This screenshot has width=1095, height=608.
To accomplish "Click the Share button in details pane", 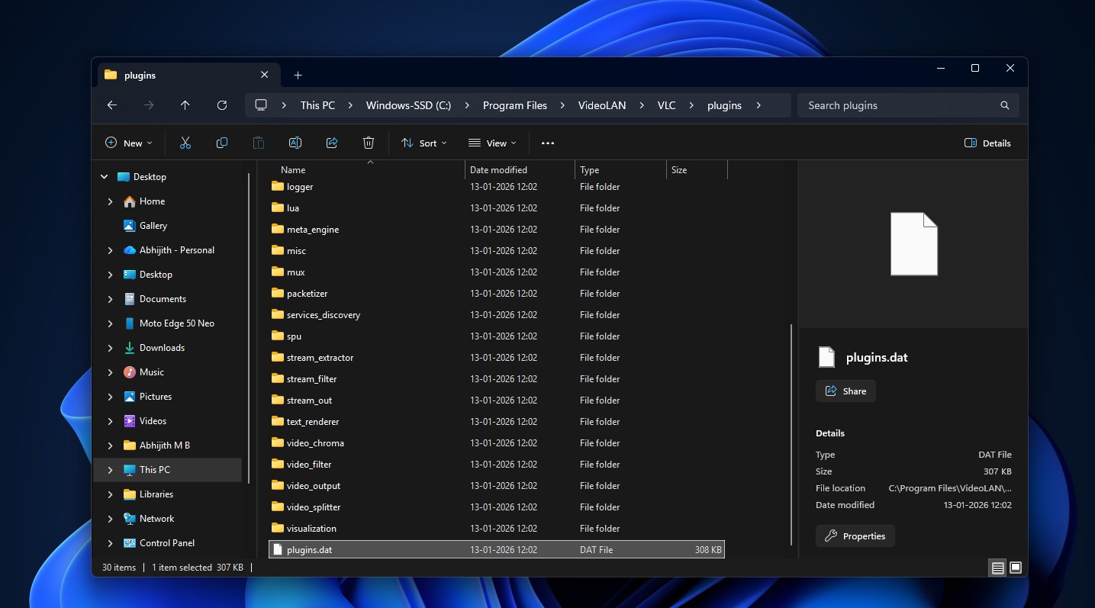I will (x=845, y=391).
